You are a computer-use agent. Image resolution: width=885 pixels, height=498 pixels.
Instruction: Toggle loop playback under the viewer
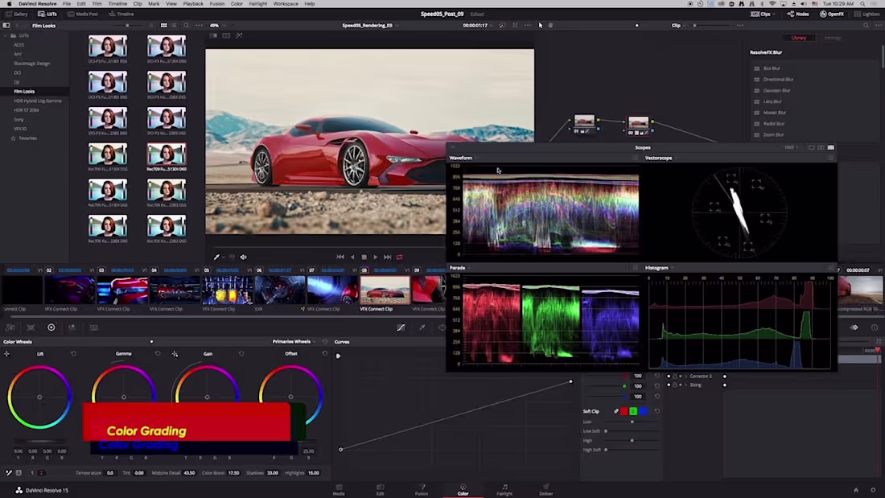click(399, 257)
